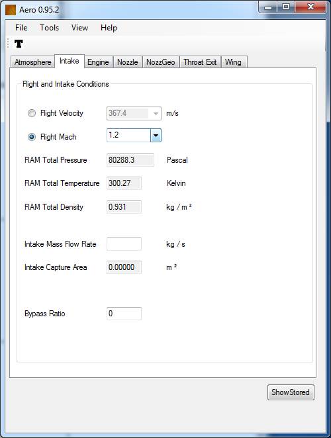This screenshot has height=438, width=331.
Task: Select the Flight Mach radio button
Action: click(32, 137)
